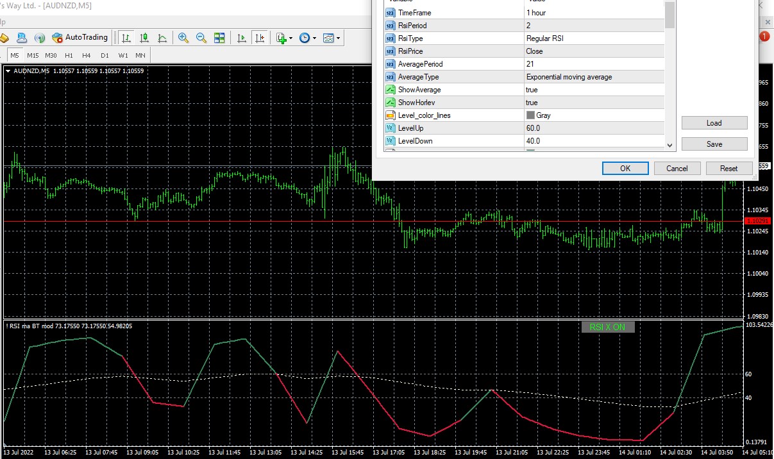Open the red notification badge icon
This screenshot has height=459, width=774.
point(764,37)
